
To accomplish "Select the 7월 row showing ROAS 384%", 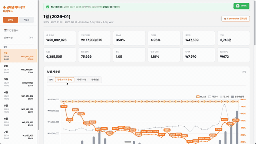I will 19,135.
